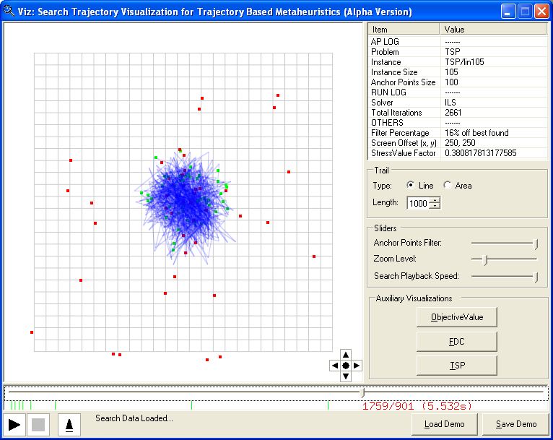This screenshot has width=553, height=440.
Task: Recenter the view using the center dot
Action: 345,366
